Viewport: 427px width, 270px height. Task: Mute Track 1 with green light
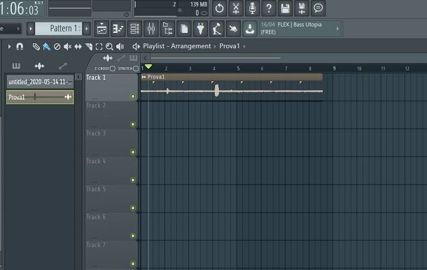pos(133,97)
